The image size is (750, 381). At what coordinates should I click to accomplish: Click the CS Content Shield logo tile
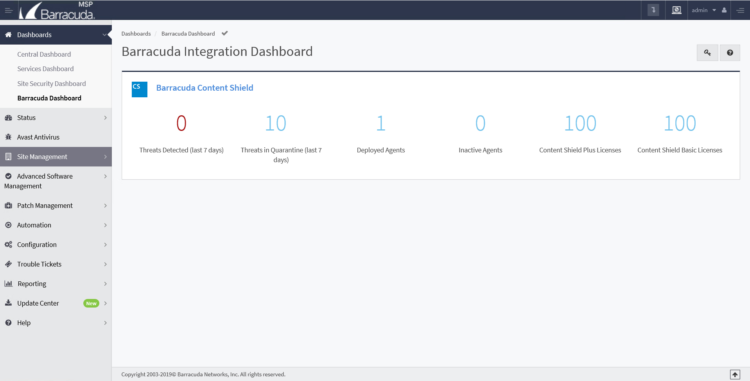click(x=140, y=89)
